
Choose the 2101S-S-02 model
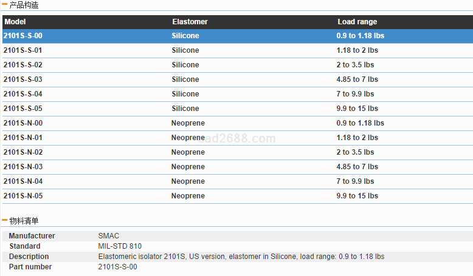coord(23,65)
